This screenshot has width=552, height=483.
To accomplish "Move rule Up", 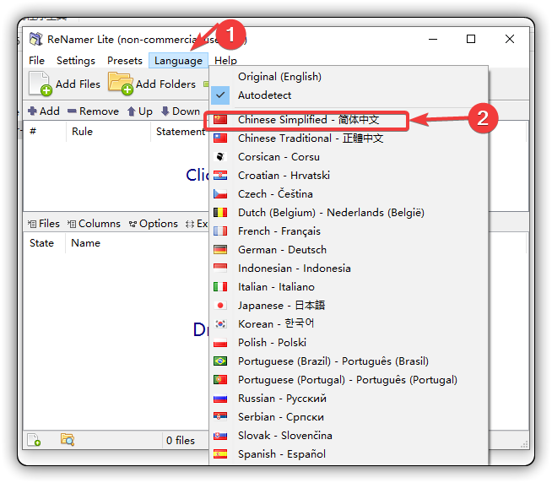I will (x=140, y=111).
